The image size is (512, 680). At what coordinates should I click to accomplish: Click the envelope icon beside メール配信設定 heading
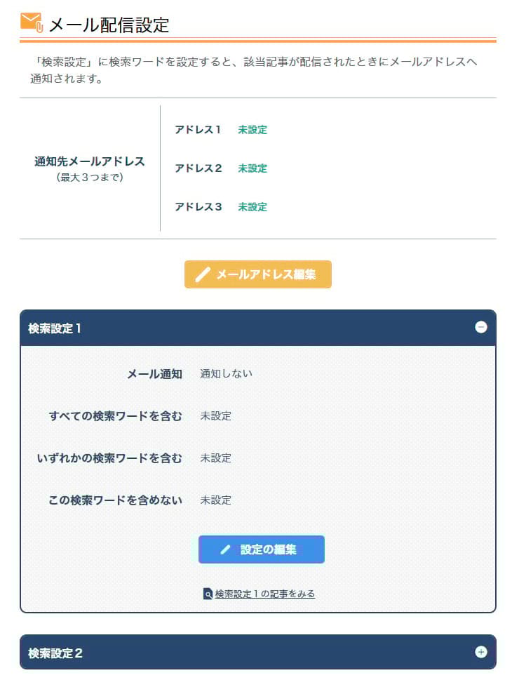(31, 22)
